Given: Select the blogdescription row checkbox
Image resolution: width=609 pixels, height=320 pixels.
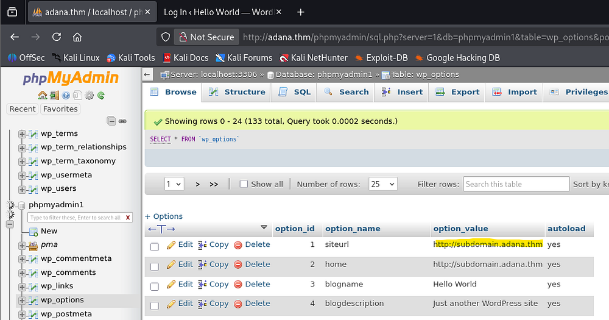Looking at the screenshot, I should coord(155,305).
